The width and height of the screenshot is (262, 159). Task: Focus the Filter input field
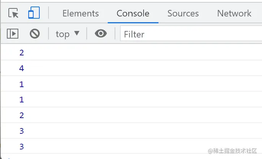click(191, 34)
